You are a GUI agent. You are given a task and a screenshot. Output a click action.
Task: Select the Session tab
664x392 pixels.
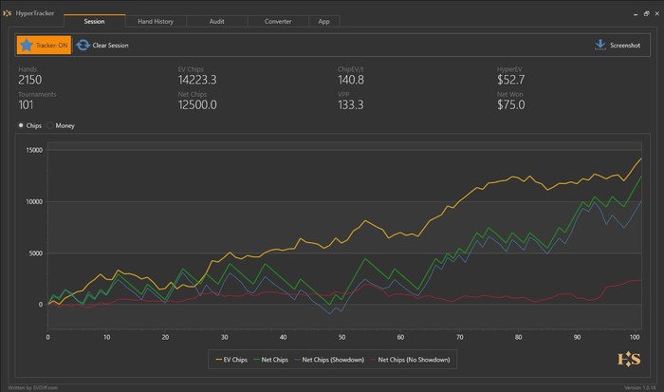click(x=94, y=21)
